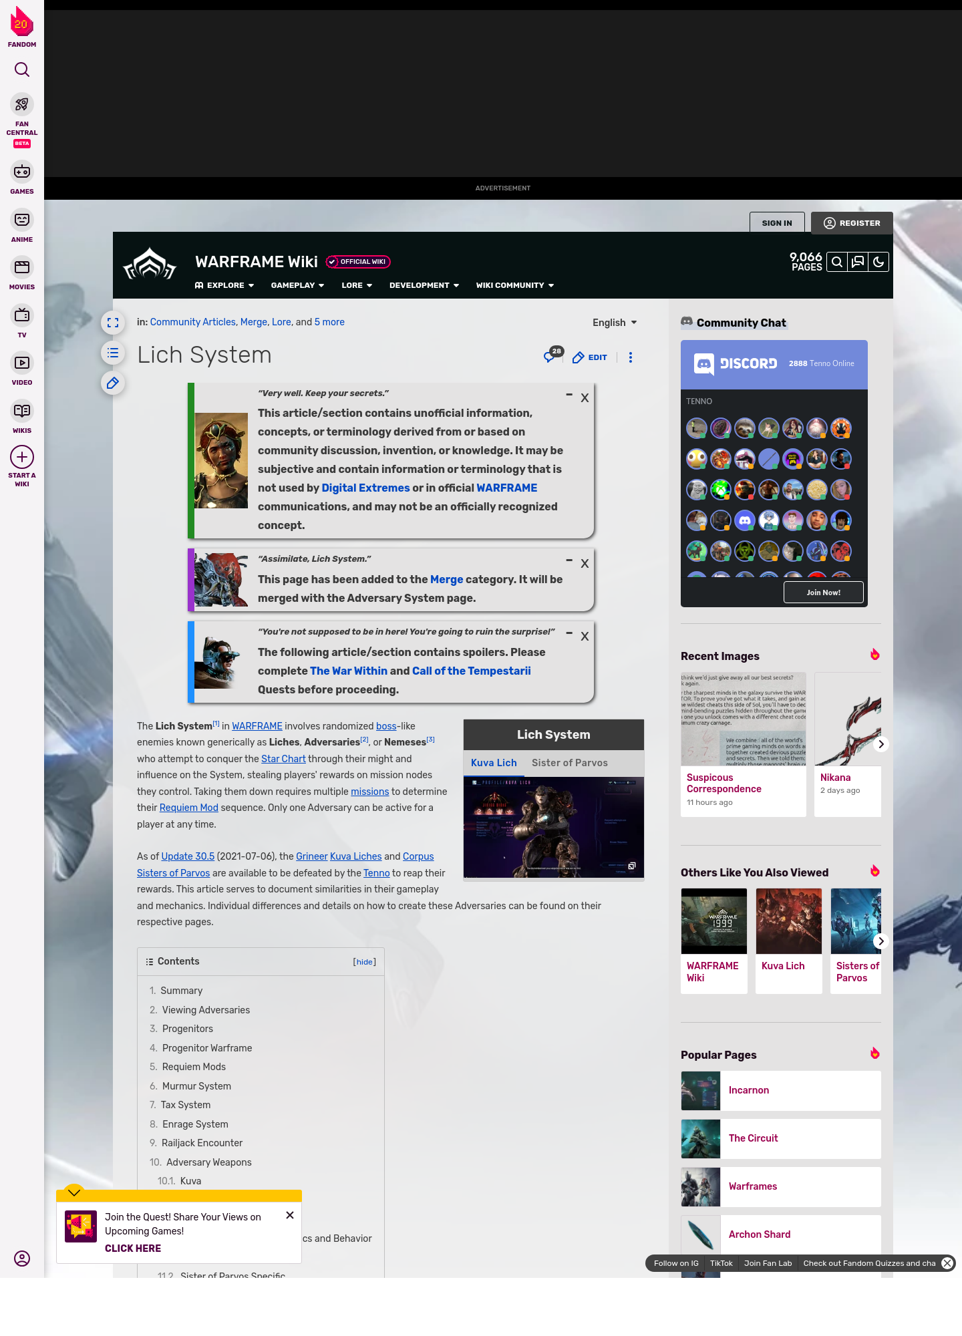Open the Movies sidebar icon
962x1336 pixels.
coord(22,267)
